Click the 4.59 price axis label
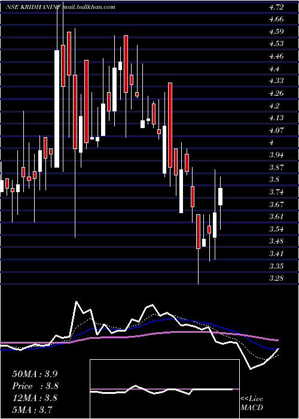The image size is (299, 419). tap(276, 32)
